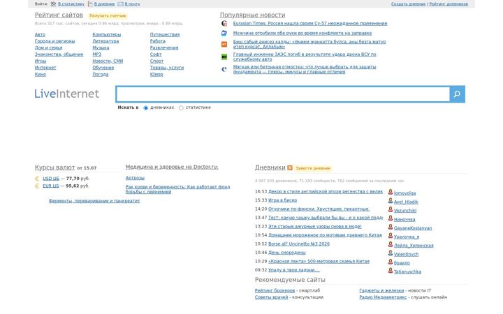Click the currency icon next to USD ЦБ
Viewport: 503px width, 314px height.
click(x=37, y=179)
